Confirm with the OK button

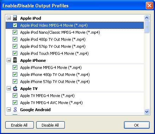pos(137,125)
